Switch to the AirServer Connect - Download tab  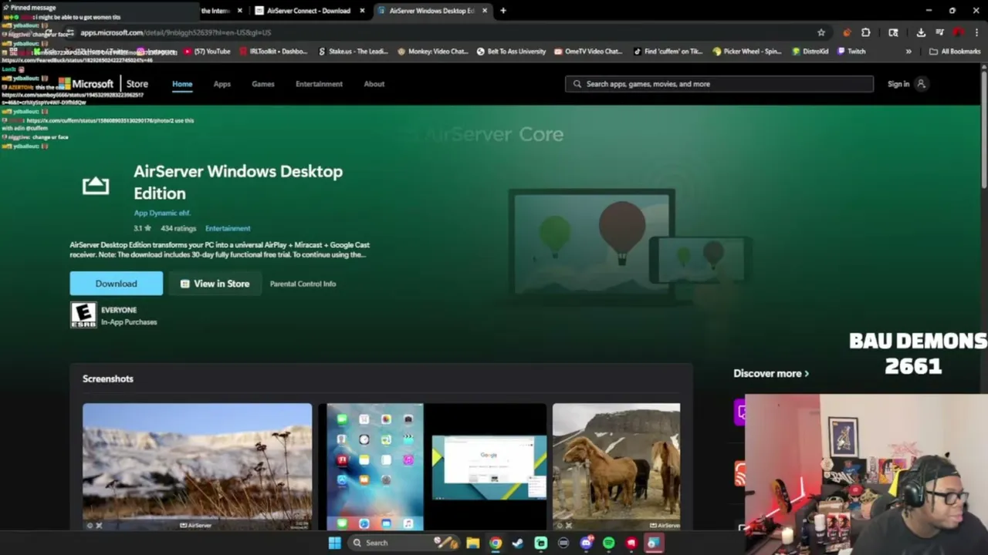tap(309, 11)
